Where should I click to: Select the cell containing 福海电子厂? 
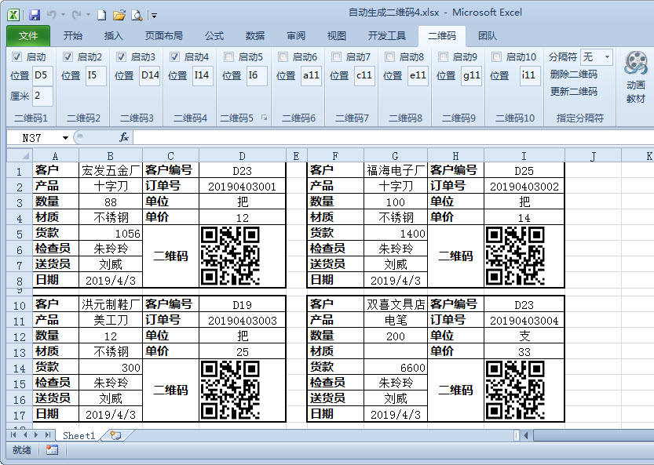[396, 170]
